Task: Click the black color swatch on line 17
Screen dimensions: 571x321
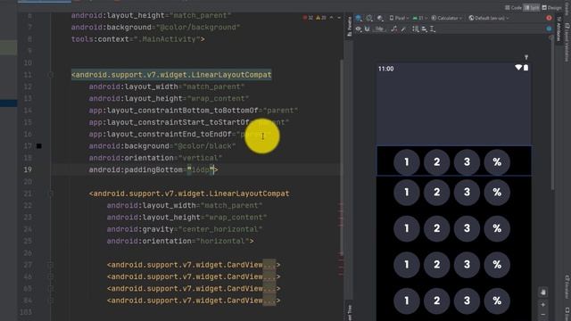Action: [x=39, y=146]
